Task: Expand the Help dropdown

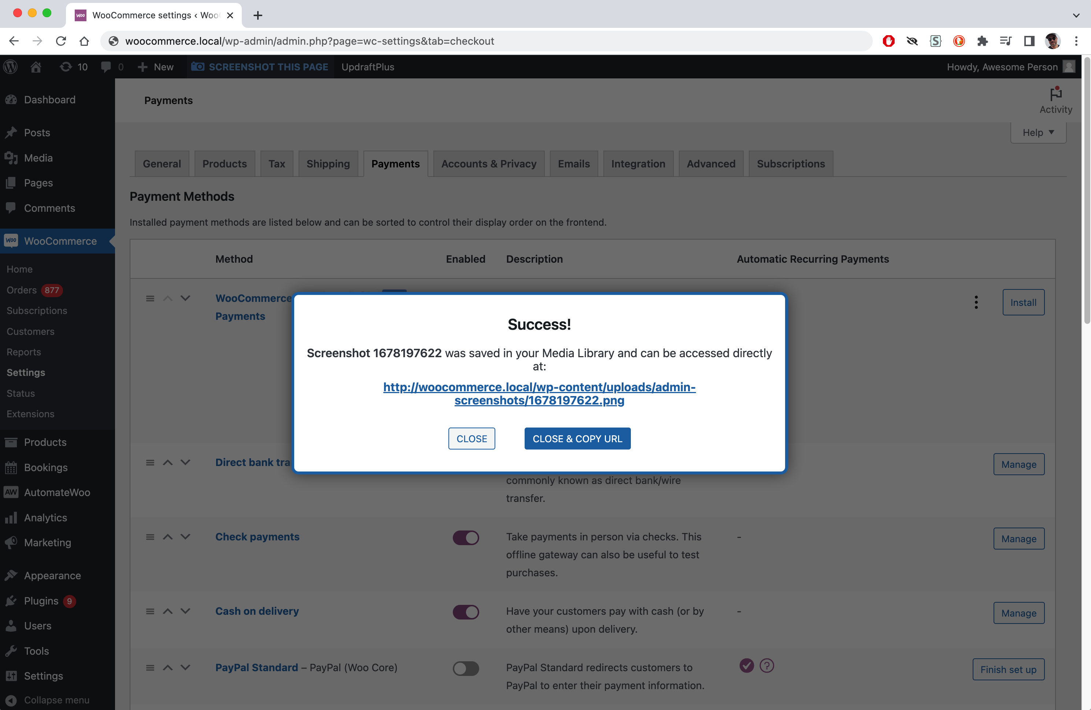Action: click(1038, 133)
